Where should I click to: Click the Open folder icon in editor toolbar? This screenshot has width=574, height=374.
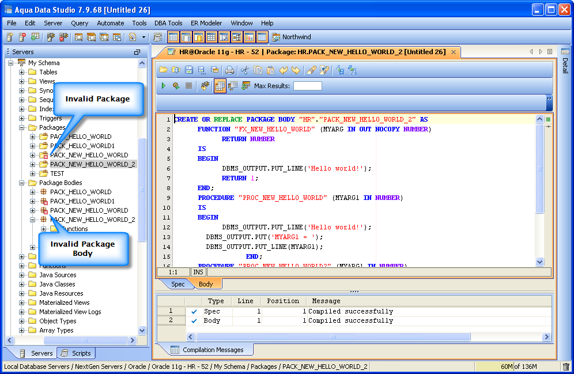pos(163,70)
